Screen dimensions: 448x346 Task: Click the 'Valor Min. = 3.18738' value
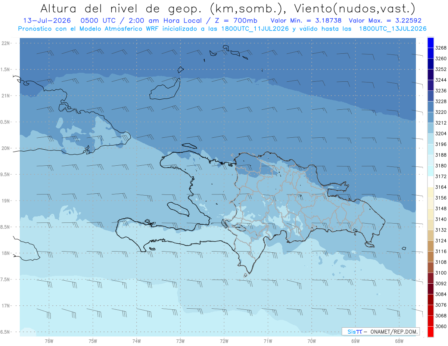306,21
